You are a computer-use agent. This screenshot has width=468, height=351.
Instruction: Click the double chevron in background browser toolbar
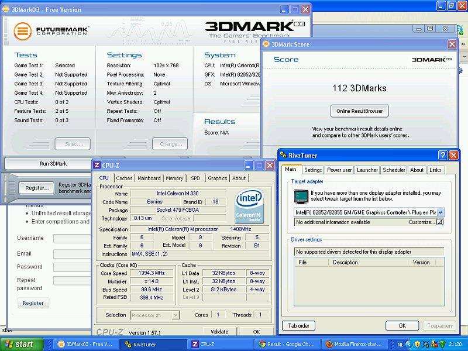463,44
